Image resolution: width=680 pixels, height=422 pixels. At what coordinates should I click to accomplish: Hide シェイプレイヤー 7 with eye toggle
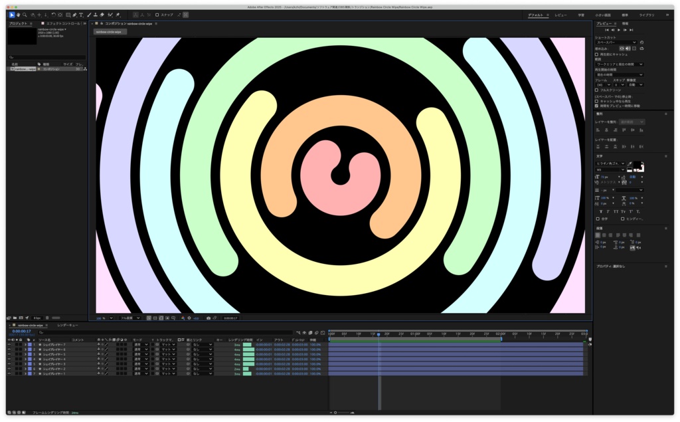pos(9,344)
